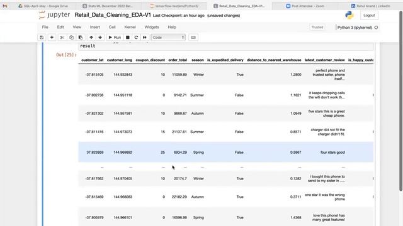Click the Python logo icon
The width and height of the screenshot is (403, 226).
coord(349,15)
